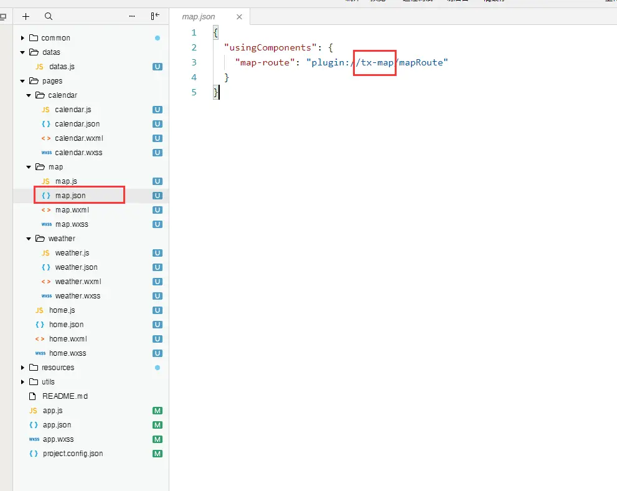Click line number 3 in gutter
The image size is (617, 491).
click(x=194, y=62)
